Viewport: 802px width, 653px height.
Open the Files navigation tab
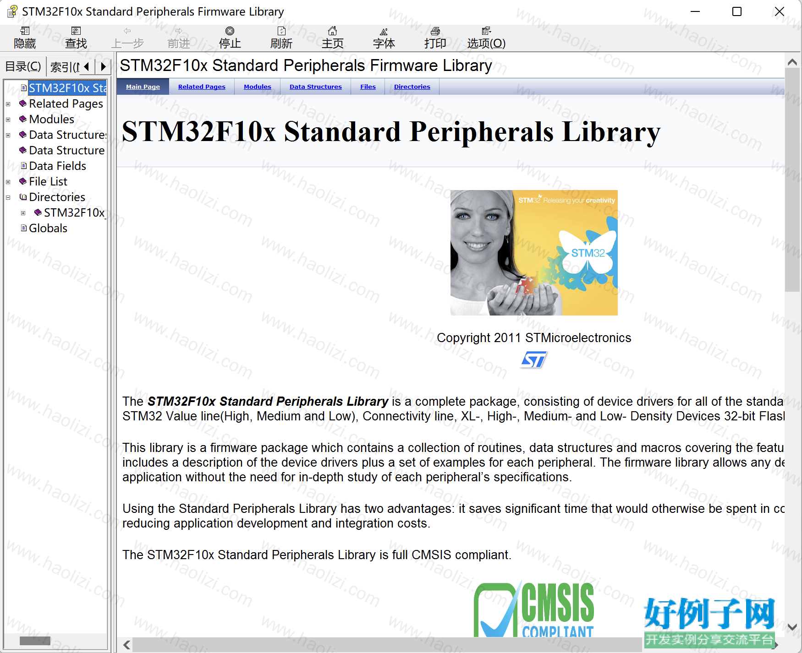pyautogui.click(x=368, y=87)
